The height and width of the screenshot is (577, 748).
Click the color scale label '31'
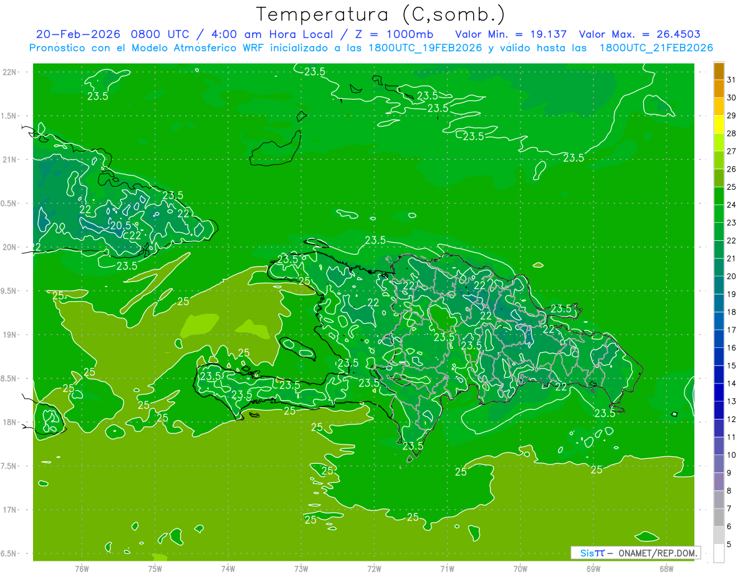pos(731,80)
